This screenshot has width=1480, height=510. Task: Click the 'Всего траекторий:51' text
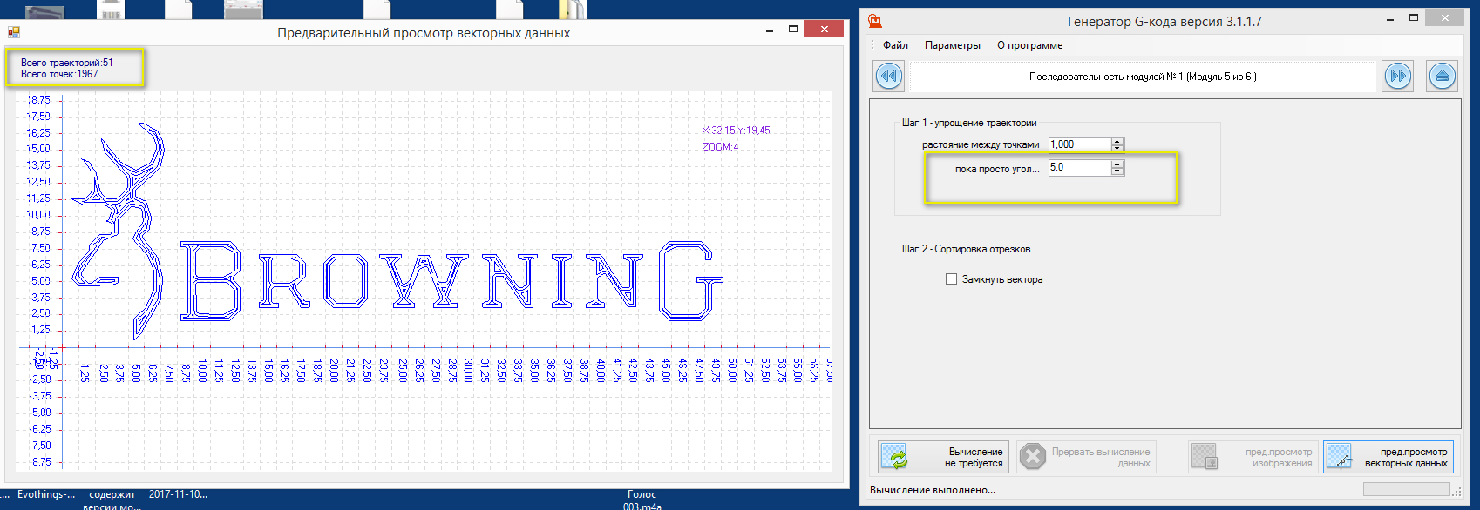[67, 63]
